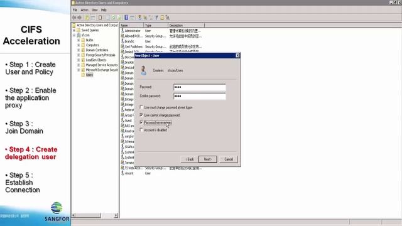402x226 pixels.
Task: Open the Action menu
Action: (84, 10)
